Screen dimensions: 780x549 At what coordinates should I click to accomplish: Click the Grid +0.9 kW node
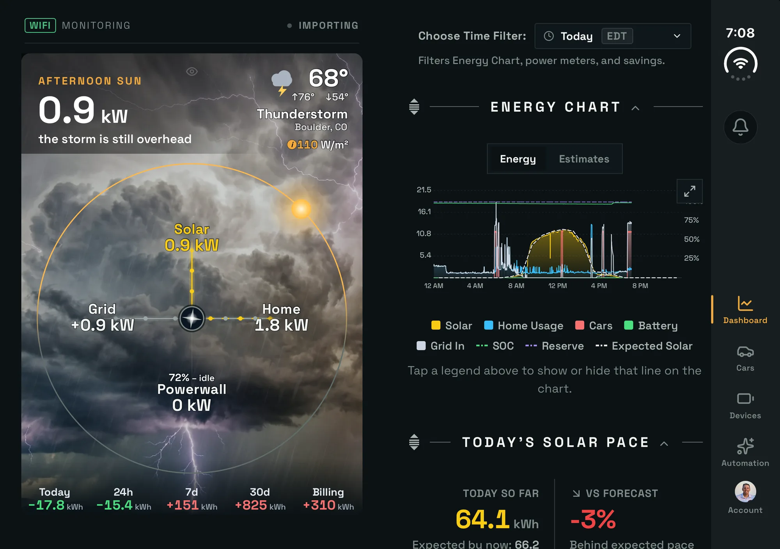[102, 317]
